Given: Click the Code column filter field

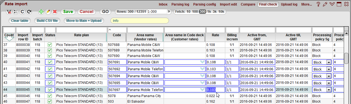Looking at the screenshot, I should coord(117,30).
